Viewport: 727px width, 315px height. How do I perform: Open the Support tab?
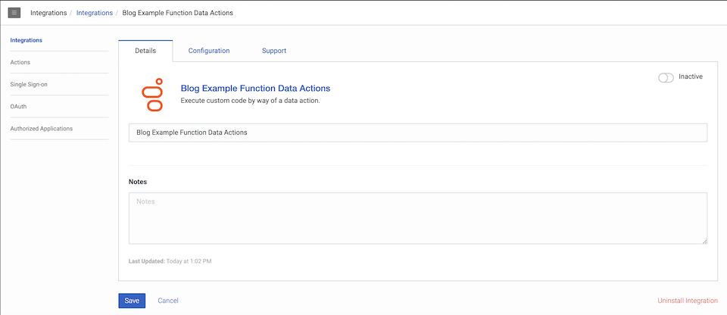[273, 51]
